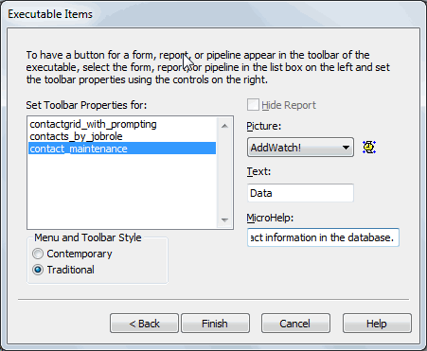Open the Picture dropdown showing AddWatch!
This screenshot has width=427, height=351.
pyautogui.click(x=300, y=148)
